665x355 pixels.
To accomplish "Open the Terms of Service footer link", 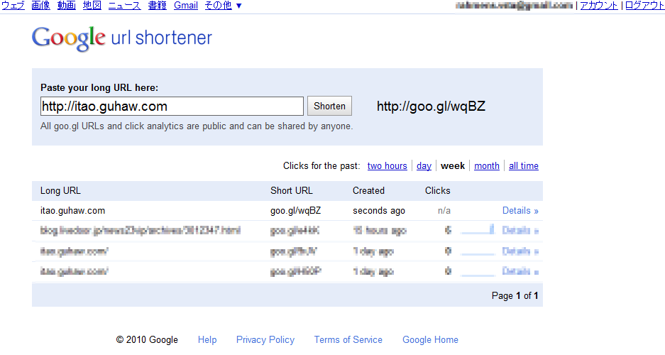I will point(348,339).
